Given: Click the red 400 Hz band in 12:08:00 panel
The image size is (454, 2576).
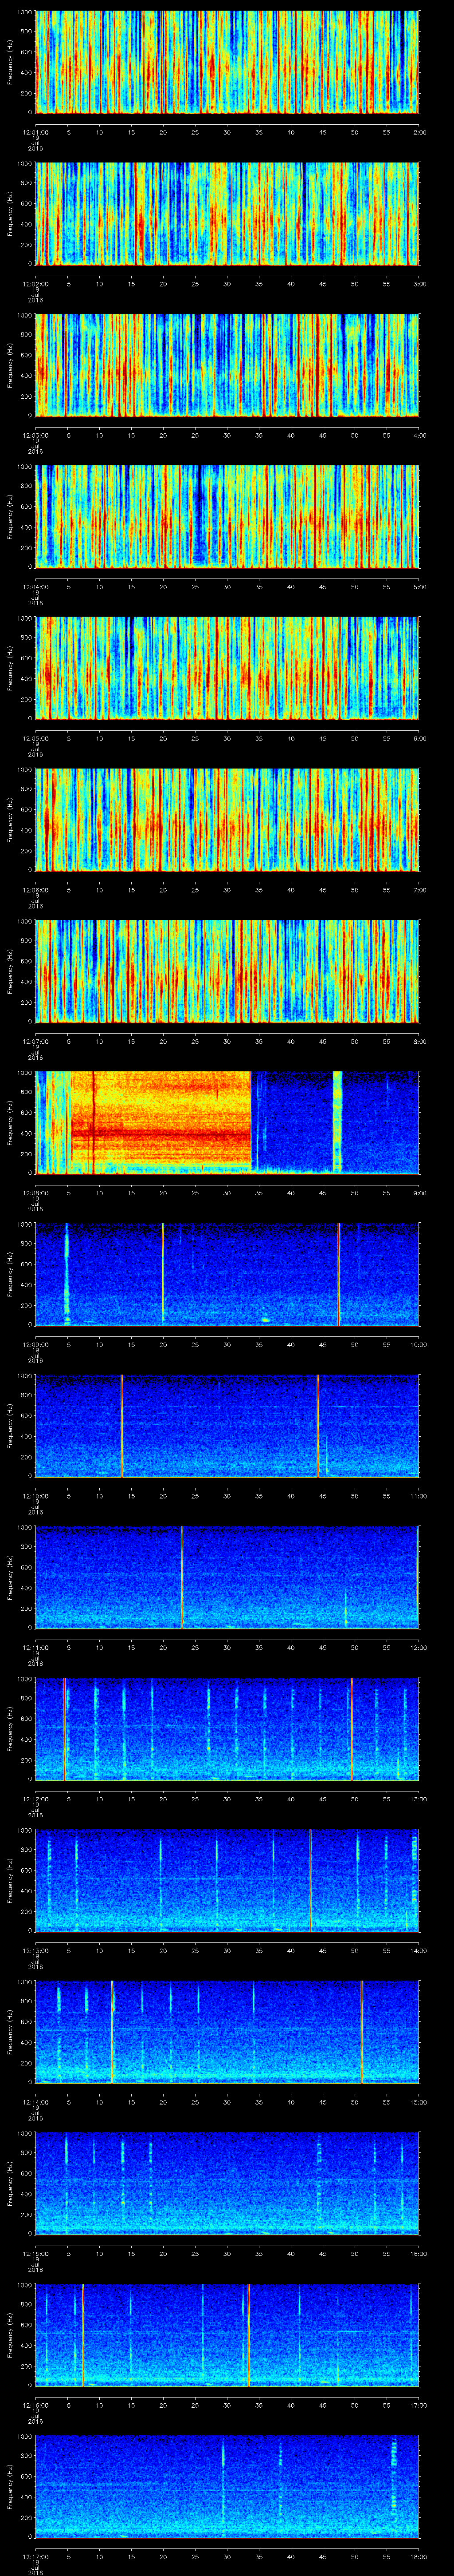Looking at the screenshot, I should [x=160, y=1134].
